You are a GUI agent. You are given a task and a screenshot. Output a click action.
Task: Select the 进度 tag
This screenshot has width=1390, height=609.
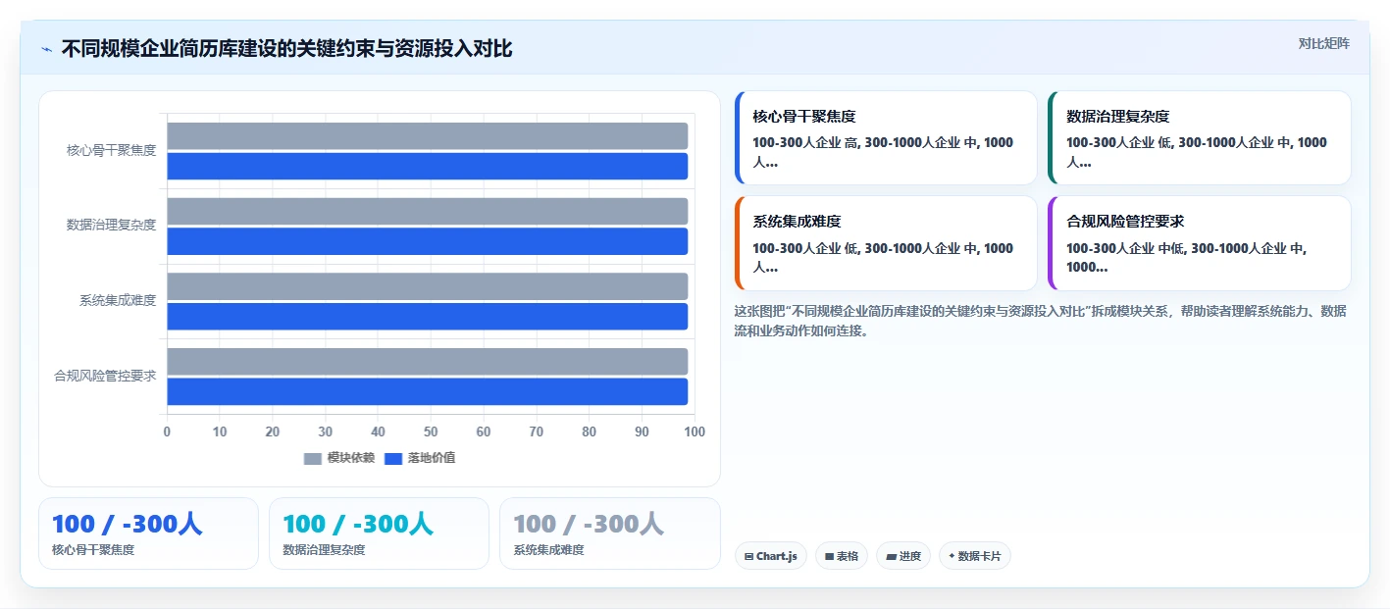tap(903, 556)
